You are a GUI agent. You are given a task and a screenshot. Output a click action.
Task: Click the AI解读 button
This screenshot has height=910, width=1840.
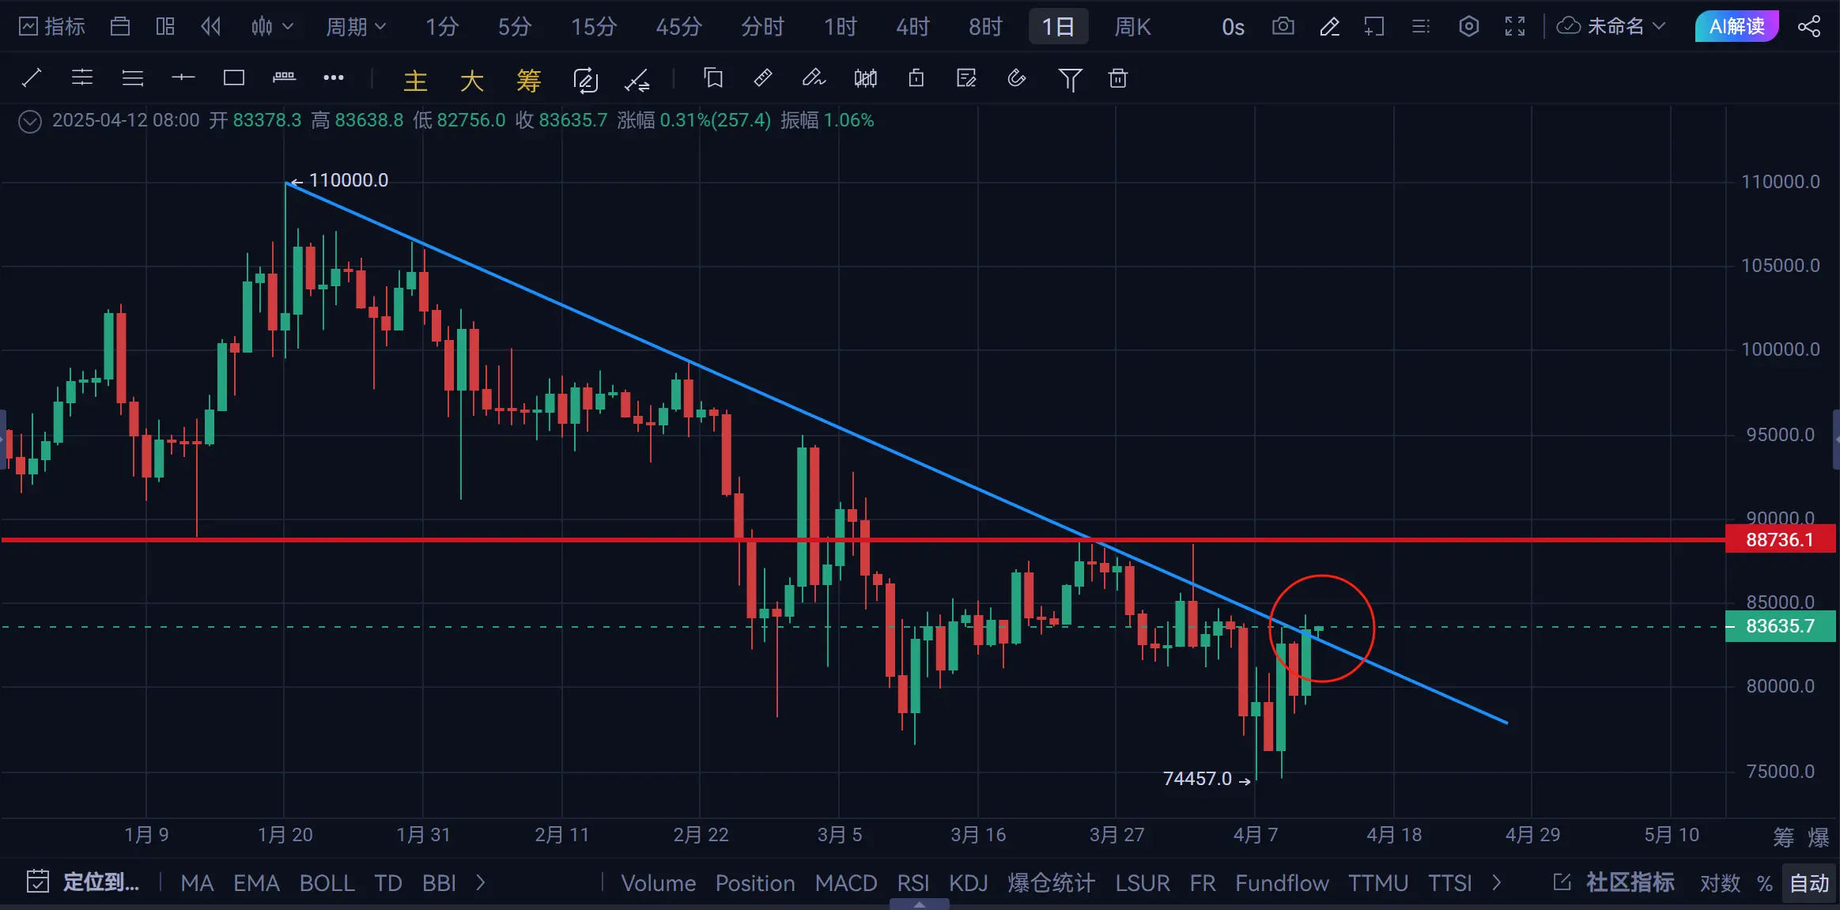pyautogui.click(x=1736, y=27)
